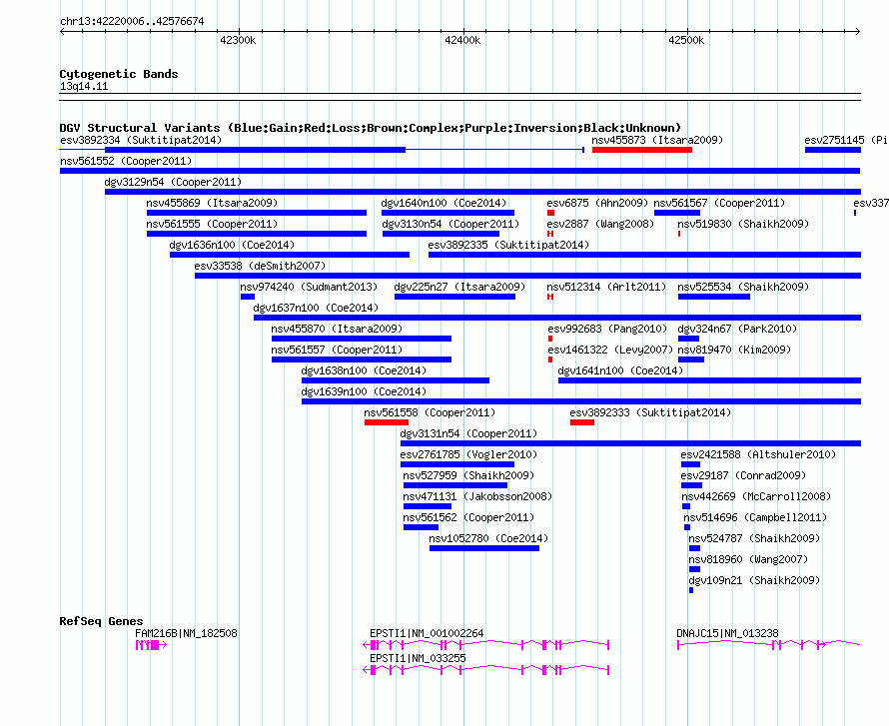Click dgv1638n100 (Coe2014) label
889x726 pixels.
pyautogui.click(x=364, y=370)
